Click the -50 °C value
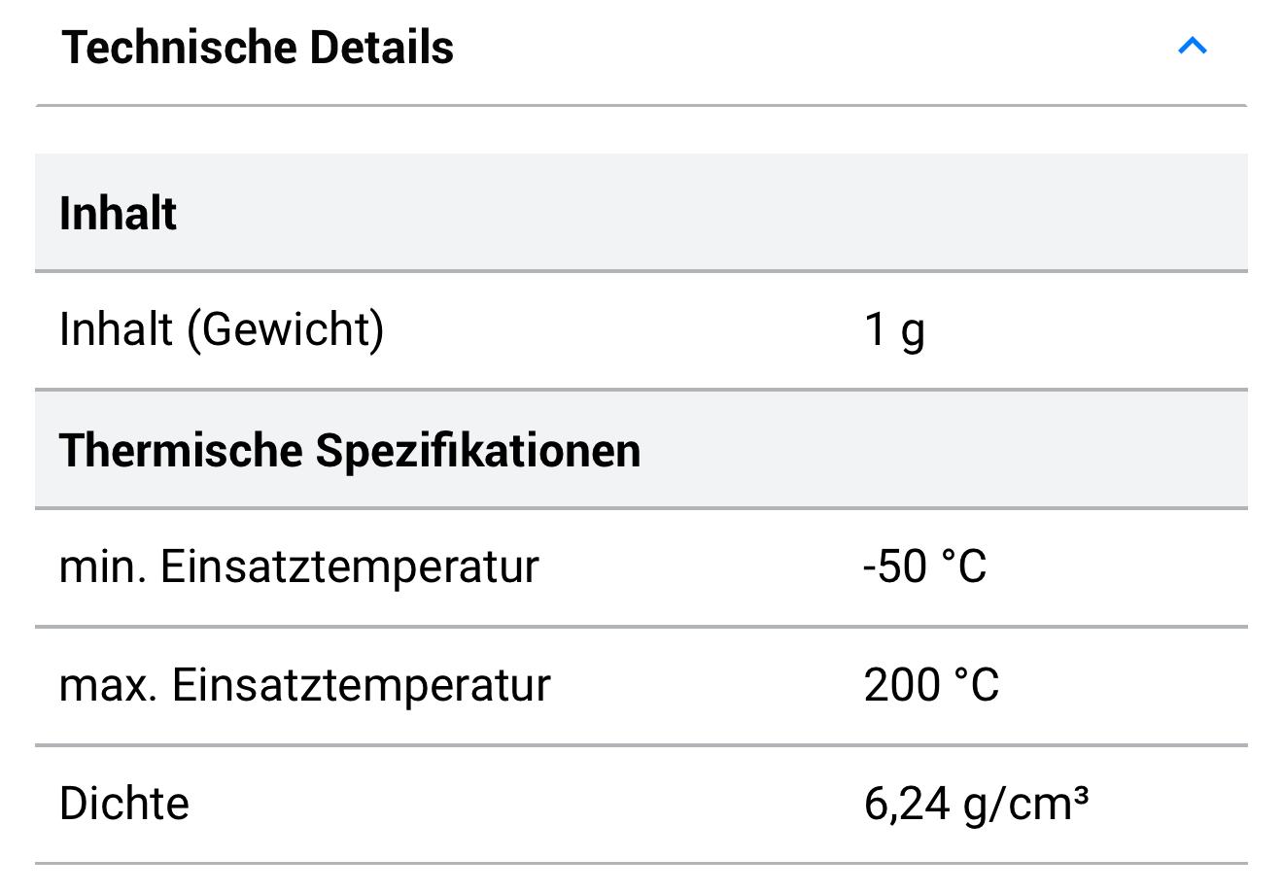Viewport: 1283px width, 893px height. point(924,567)
